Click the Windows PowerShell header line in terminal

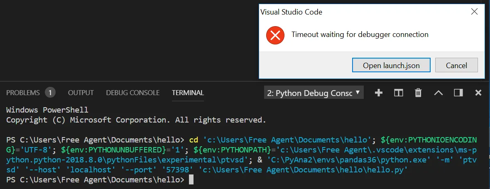(47, 110)
